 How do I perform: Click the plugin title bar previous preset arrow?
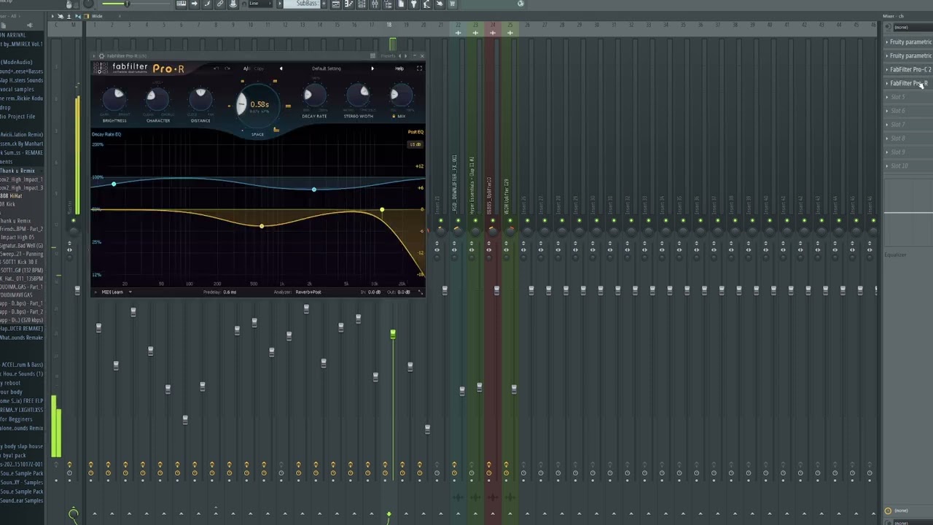[401, 55]
